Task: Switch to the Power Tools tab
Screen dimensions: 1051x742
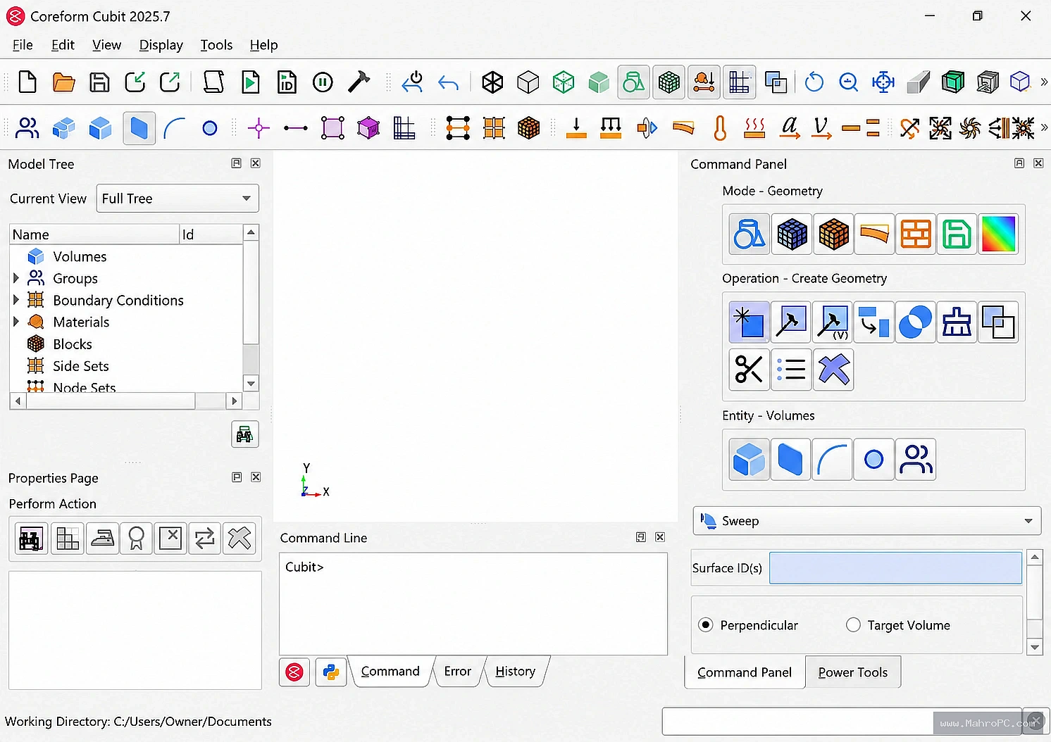Action: tap(852, 672)
